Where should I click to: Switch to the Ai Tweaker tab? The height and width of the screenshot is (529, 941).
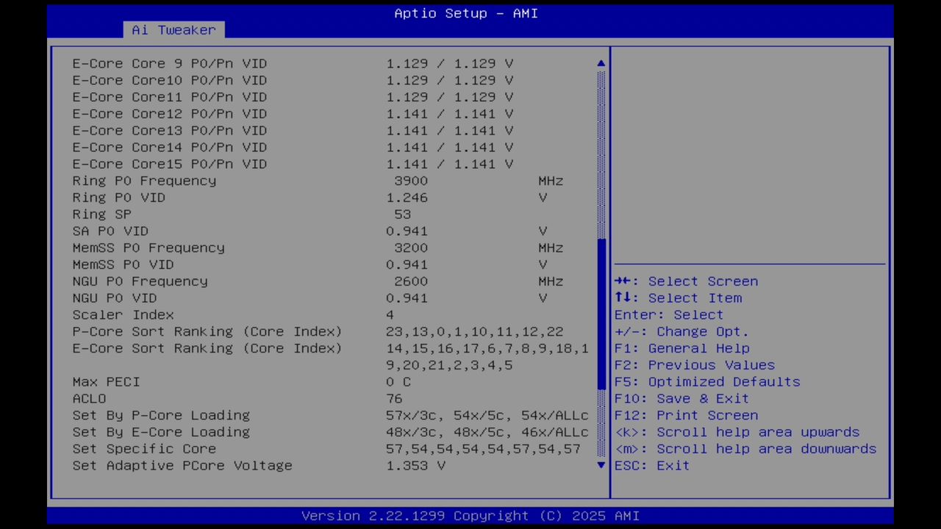click(173, 29)
